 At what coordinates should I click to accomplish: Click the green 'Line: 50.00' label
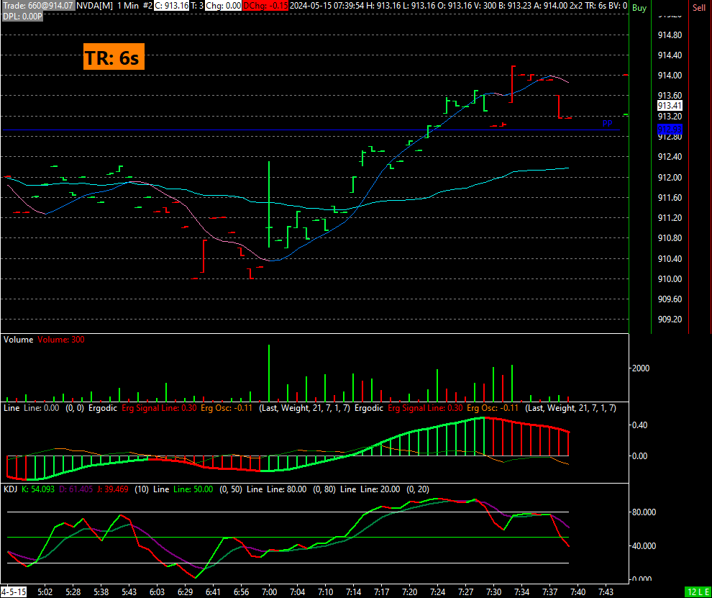tap(193, 489)
